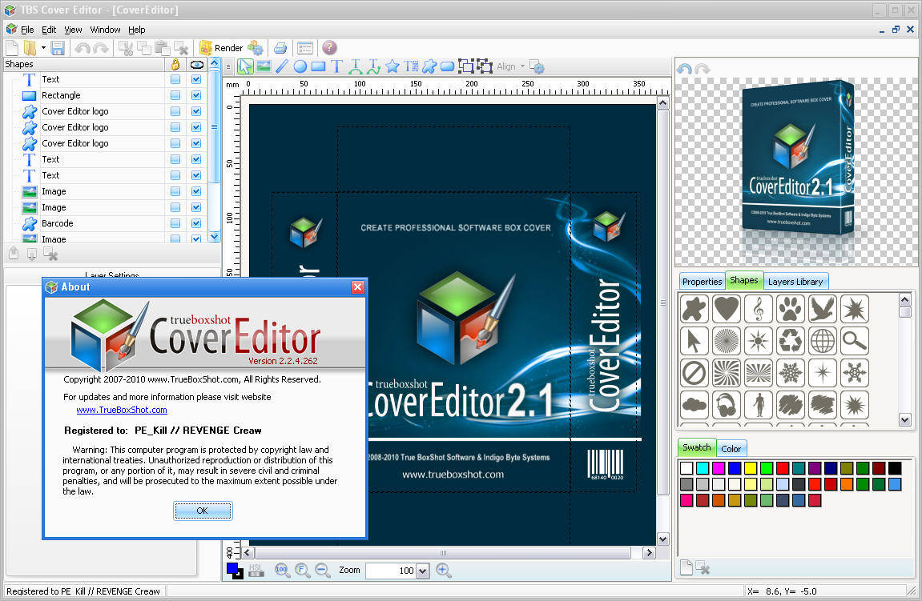Toggle visibility of the Rectangle layer
Viewport: 922px width, 601px height.
click(196, 95)
